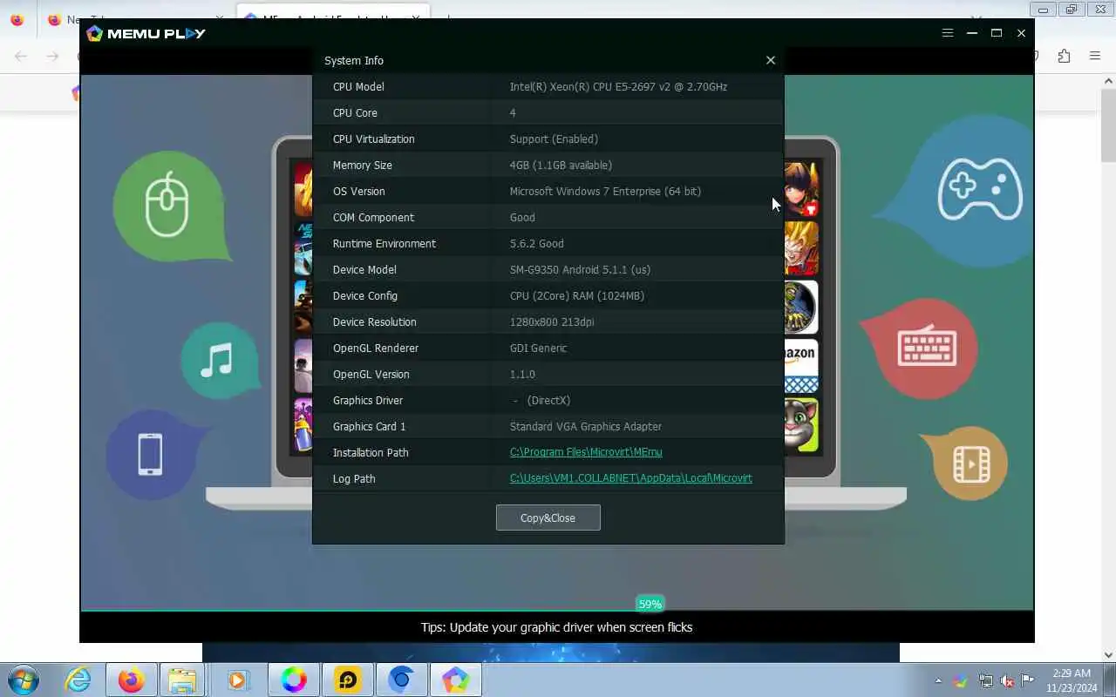Click the Copy&Close button
The image size is (1116, 697).
tap(548, 518)
